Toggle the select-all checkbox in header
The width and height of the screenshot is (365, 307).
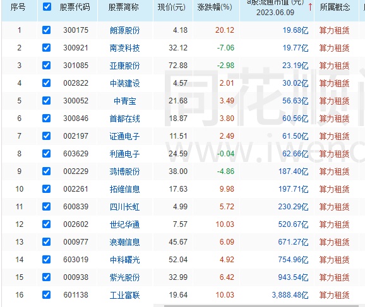(47, 6)
